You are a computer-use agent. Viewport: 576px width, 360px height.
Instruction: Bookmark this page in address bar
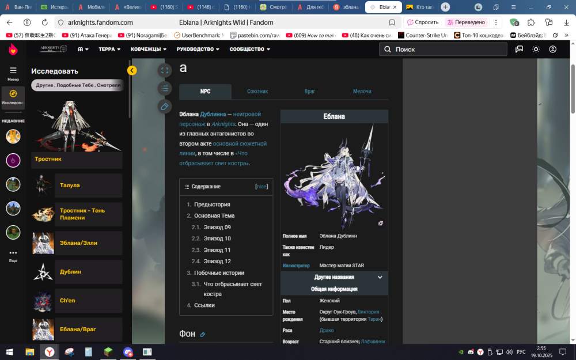392,22
